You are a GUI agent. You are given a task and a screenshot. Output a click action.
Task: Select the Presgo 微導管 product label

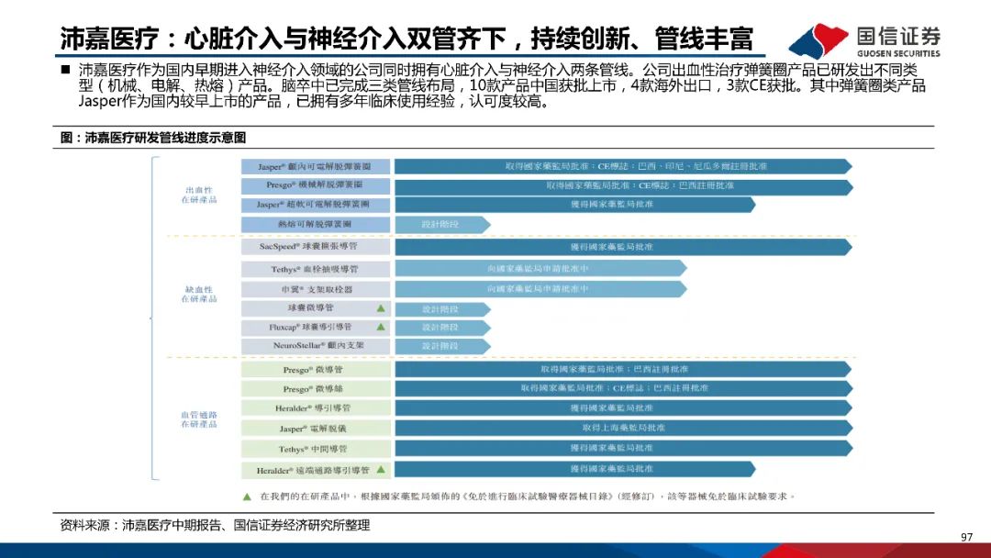pyautogui.click(x=316, y=370)
